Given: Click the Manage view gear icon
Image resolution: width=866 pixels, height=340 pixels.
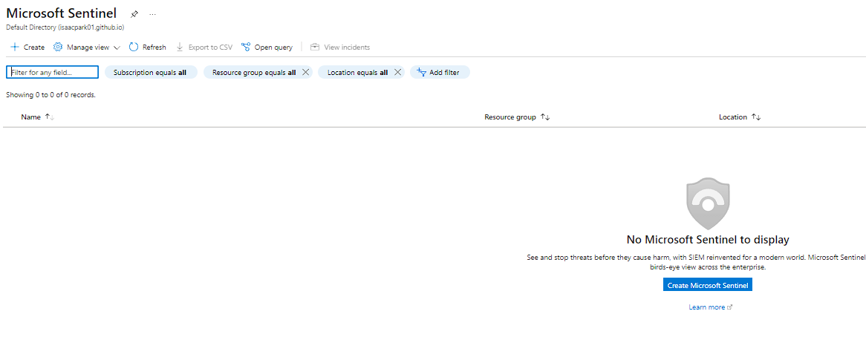Looking at the screenshot, I should [58, 47].
